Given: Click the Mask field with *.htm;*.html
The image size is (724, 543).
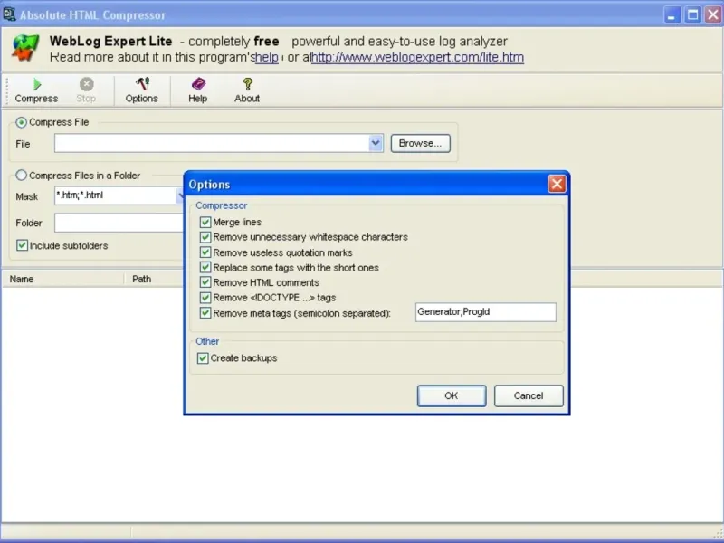Looking at the screenshot, I should coord(119,195).
